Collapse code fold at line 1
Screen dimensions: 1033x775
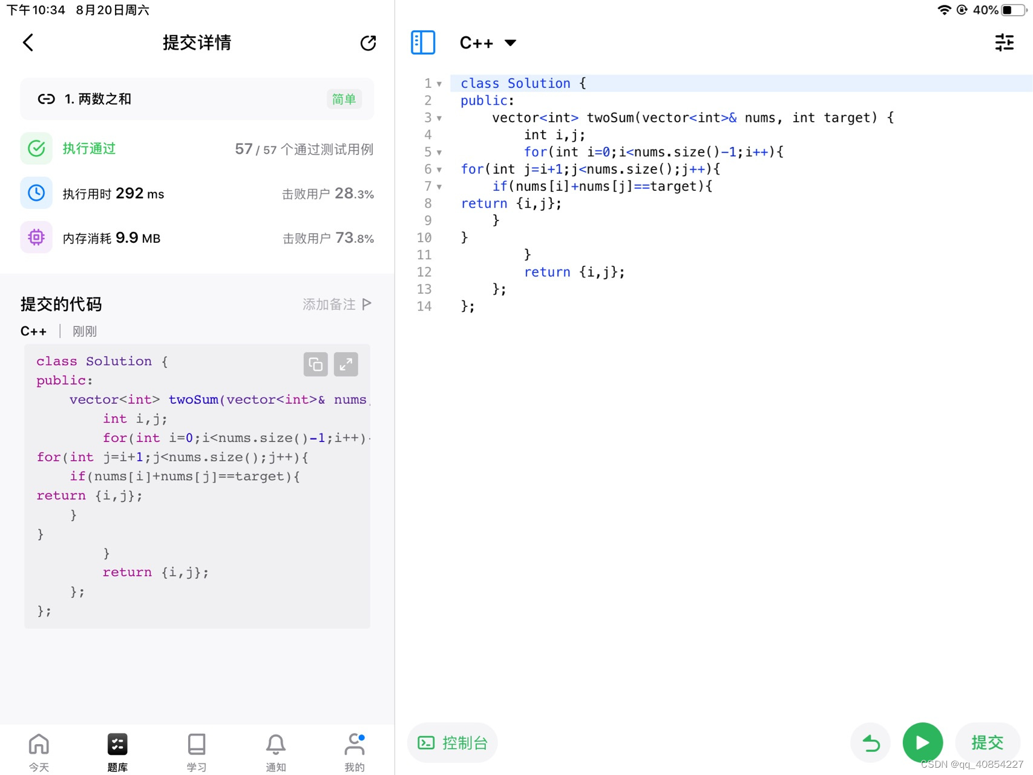pos(439,84)
